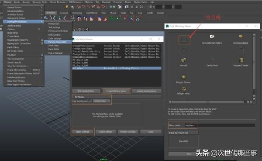The height and width of the screenshot is (161, 262).
Task: Select the Extrude icon in Edit Marking Menu
Action: click(x=183, y=60)
